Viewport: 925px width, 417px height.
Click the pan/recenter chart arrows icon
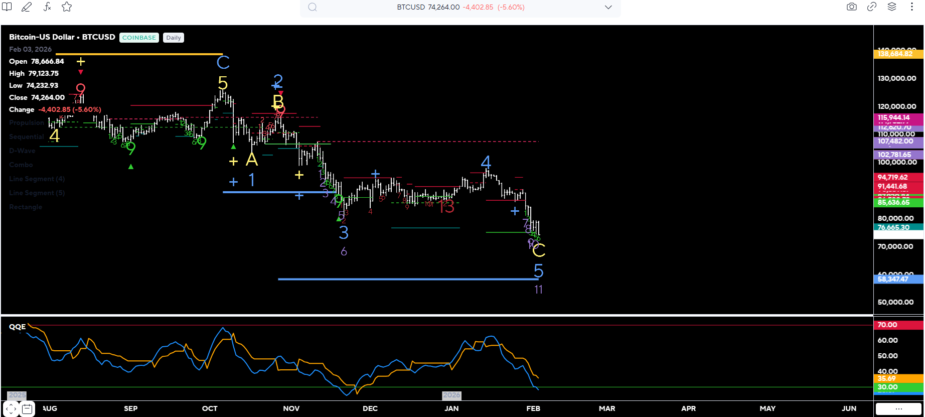[11, 409]
